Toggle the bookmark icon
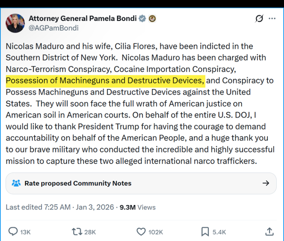 pyautogui.click(x=205, y=232)
